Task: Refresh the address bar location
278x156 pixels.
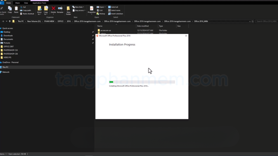Action: 252,21
